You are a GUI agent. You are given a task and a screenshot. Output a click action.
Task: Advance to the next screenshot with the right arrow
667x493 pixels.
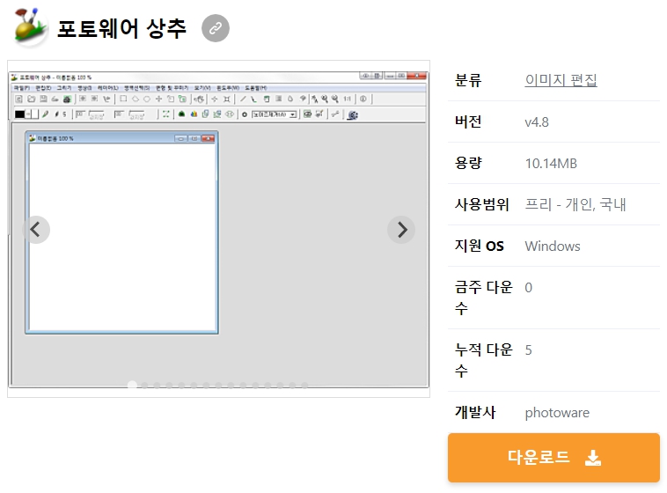click(x=401, y=230)
